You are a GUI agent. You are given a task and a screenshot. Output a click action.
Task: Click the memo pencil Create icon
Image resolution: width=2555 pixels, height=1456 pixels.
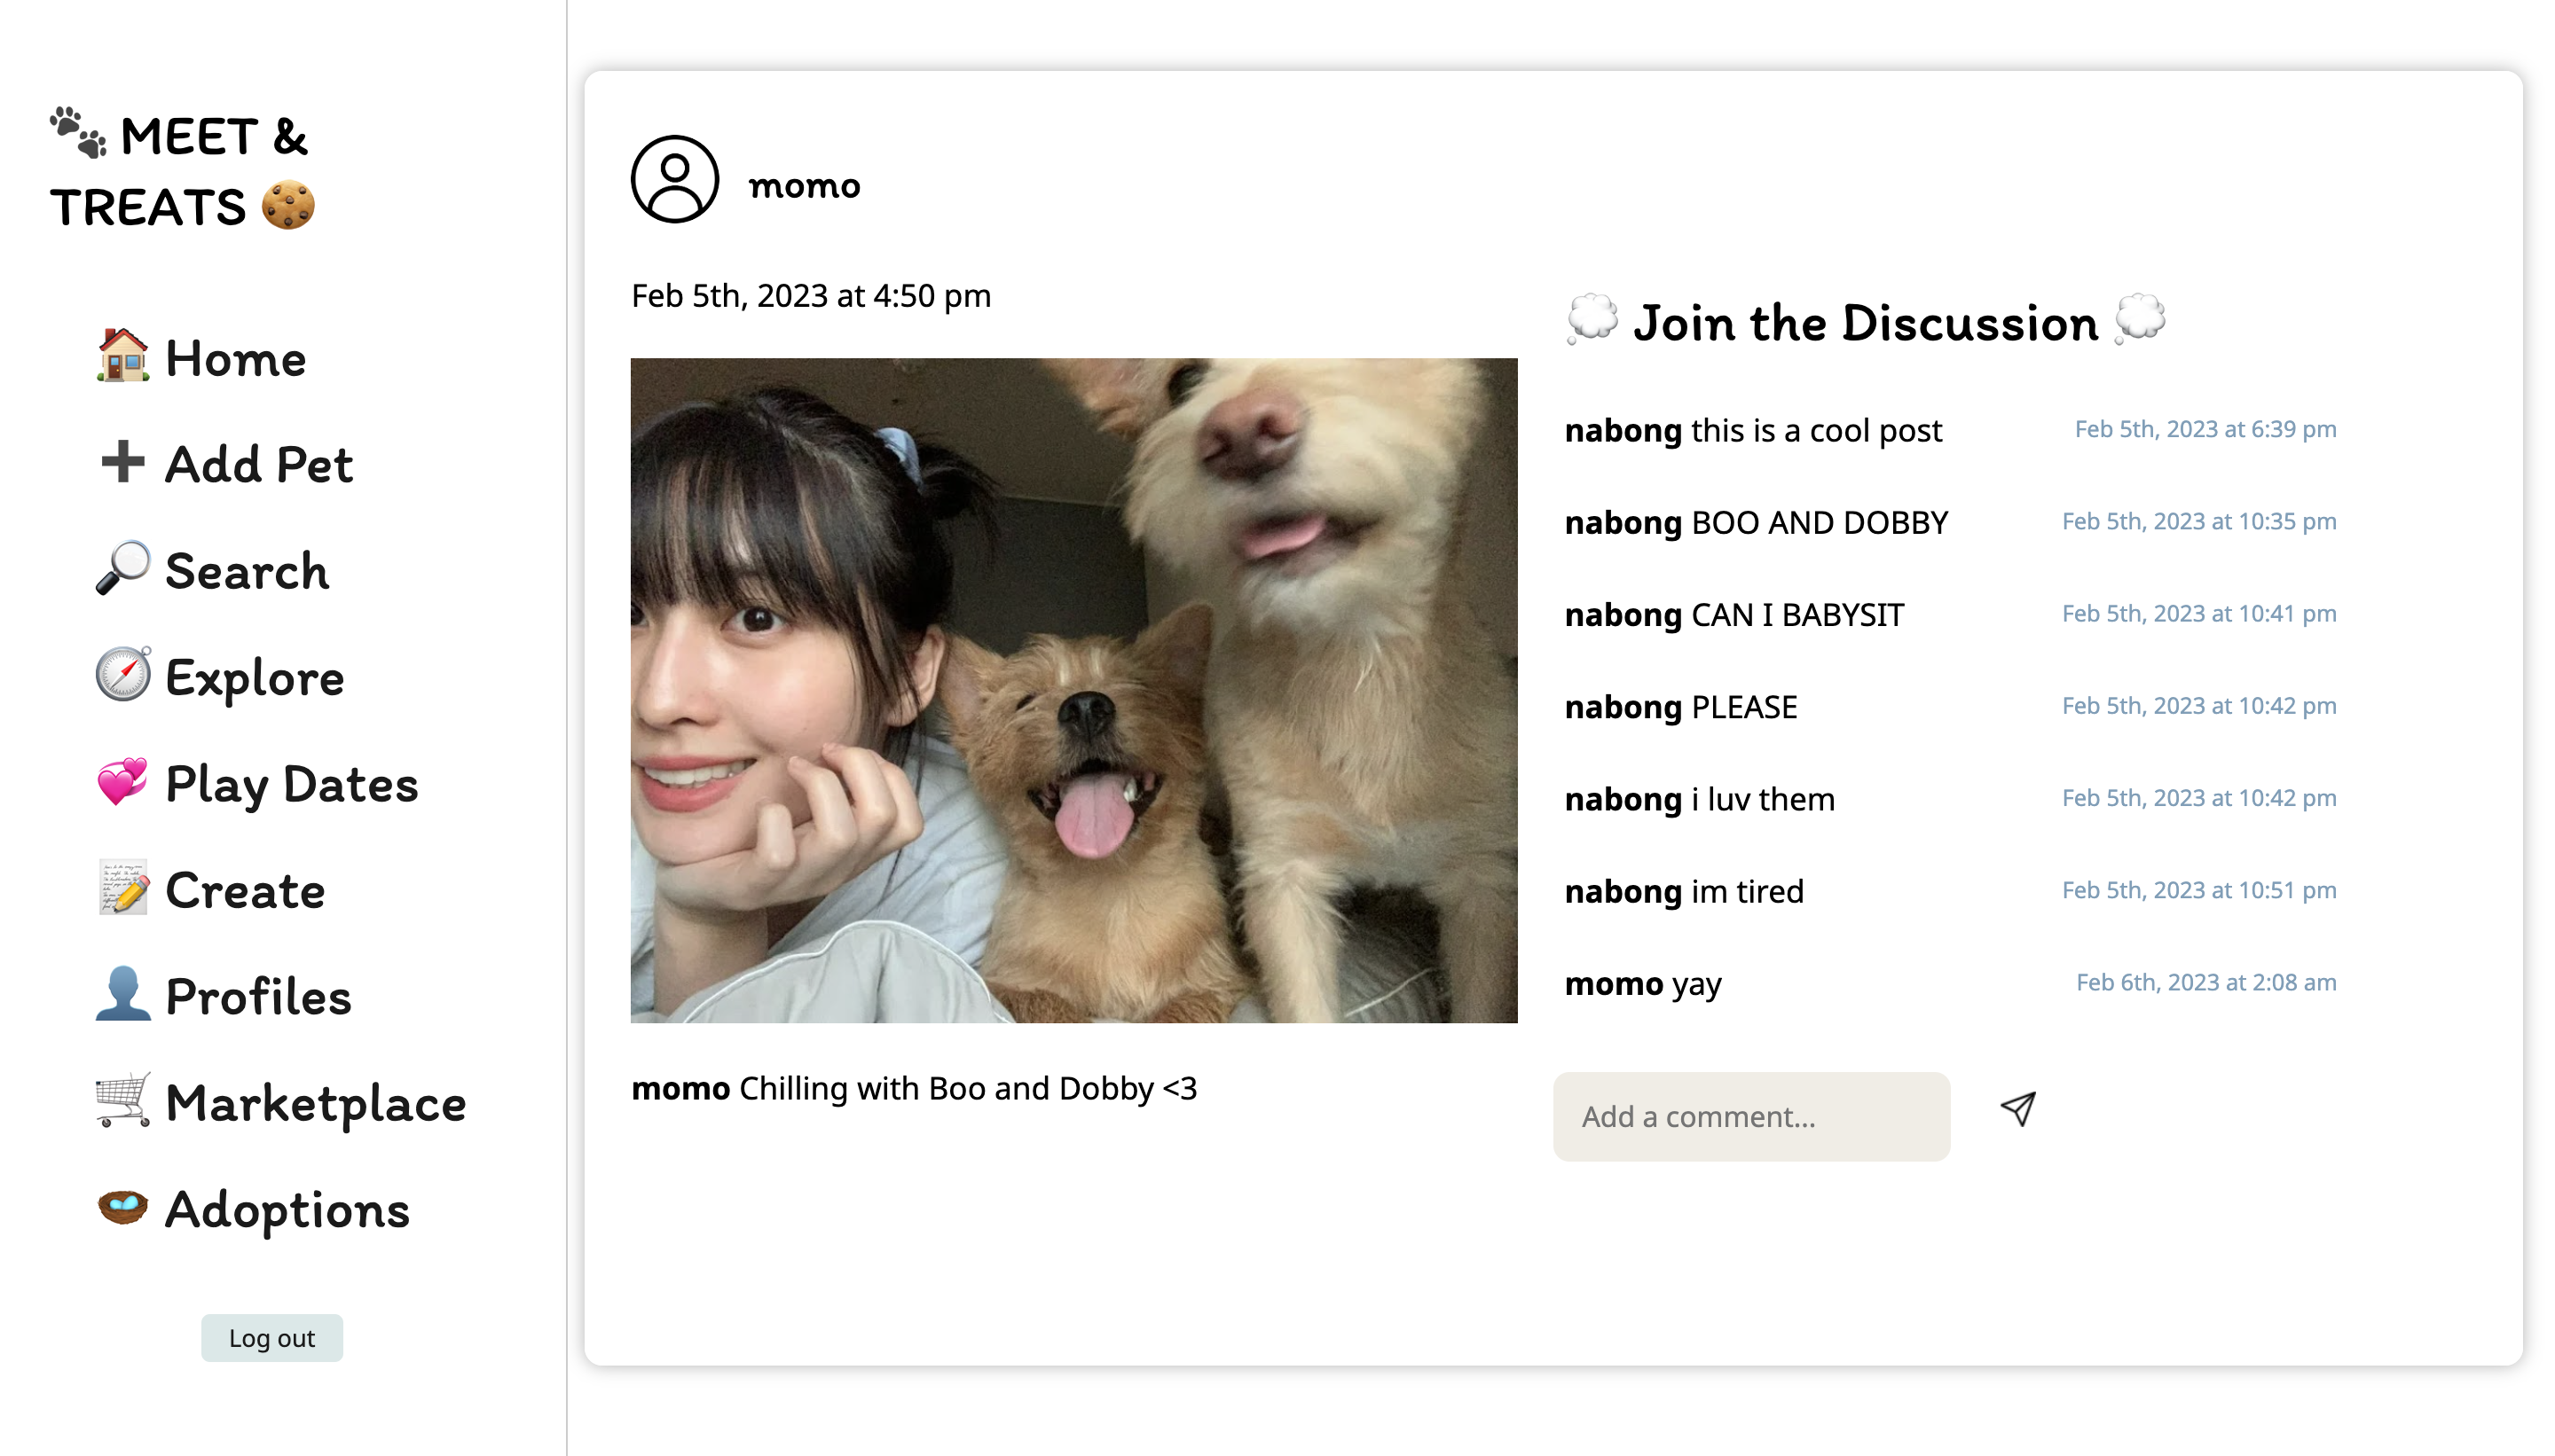[122, 888]
